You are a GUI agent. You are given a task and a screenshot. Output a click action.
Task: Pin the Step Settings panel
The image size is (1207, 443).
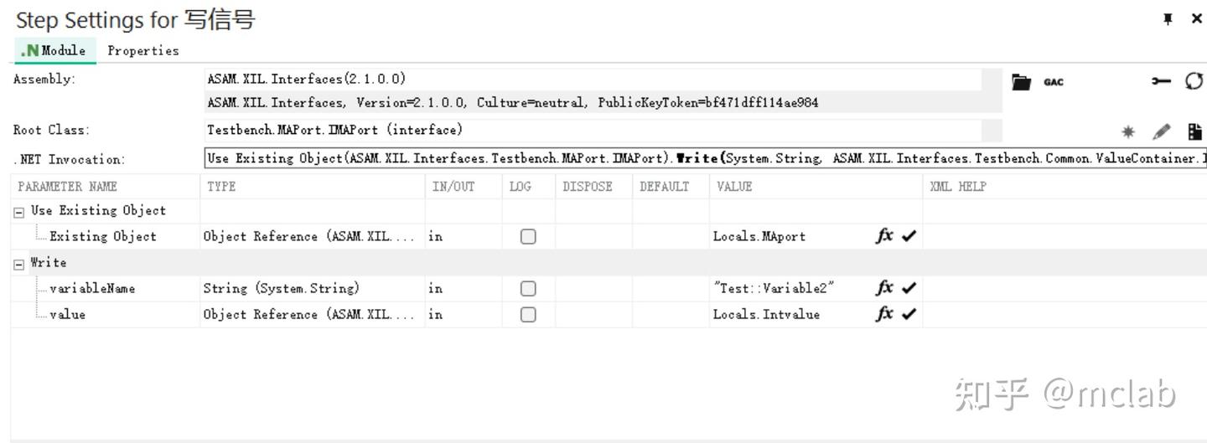[1168, 19]
